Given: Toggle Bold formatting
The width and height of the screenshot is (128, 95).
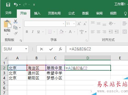Looking at the screenshot, I should (27, 32).
